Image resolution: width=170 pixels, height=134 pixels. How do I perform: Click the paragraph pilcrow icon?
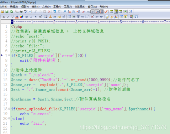click(x=36, y=17)
